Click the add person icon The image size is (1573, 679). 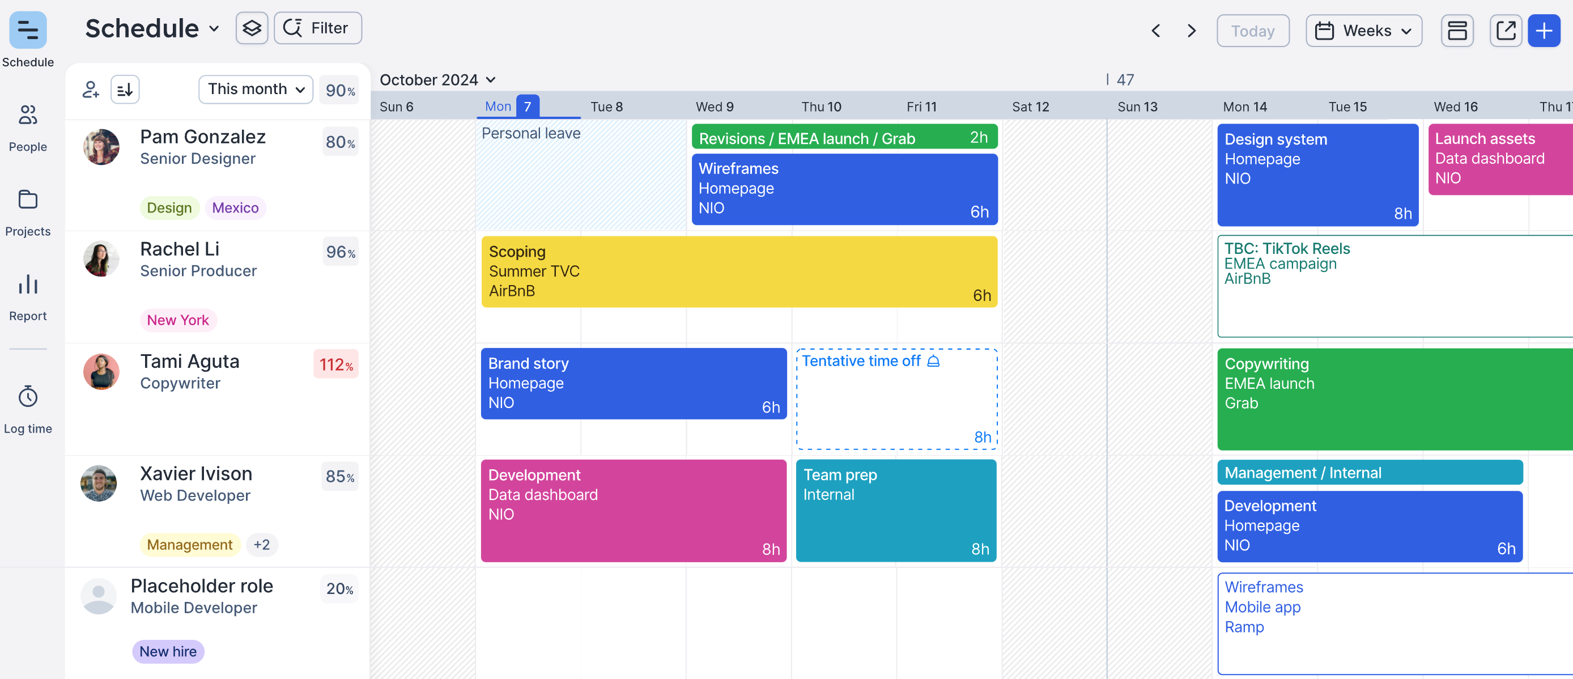click(x=90, y=90)
